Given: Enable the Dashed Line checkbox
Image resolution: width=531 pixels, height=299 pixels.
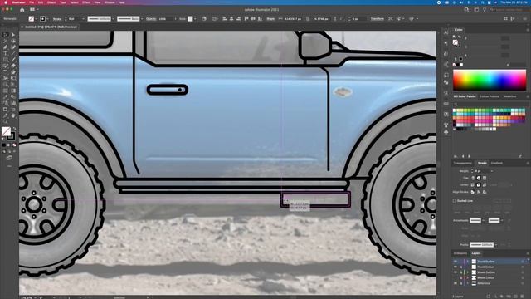Looking at the screenshot, I should pyautogui.click(x=455, y=201).
